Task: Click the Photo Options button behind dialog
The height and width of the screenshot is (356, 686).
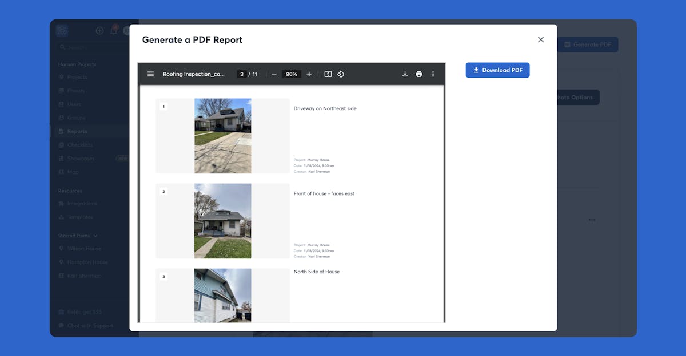Action: 577,97
